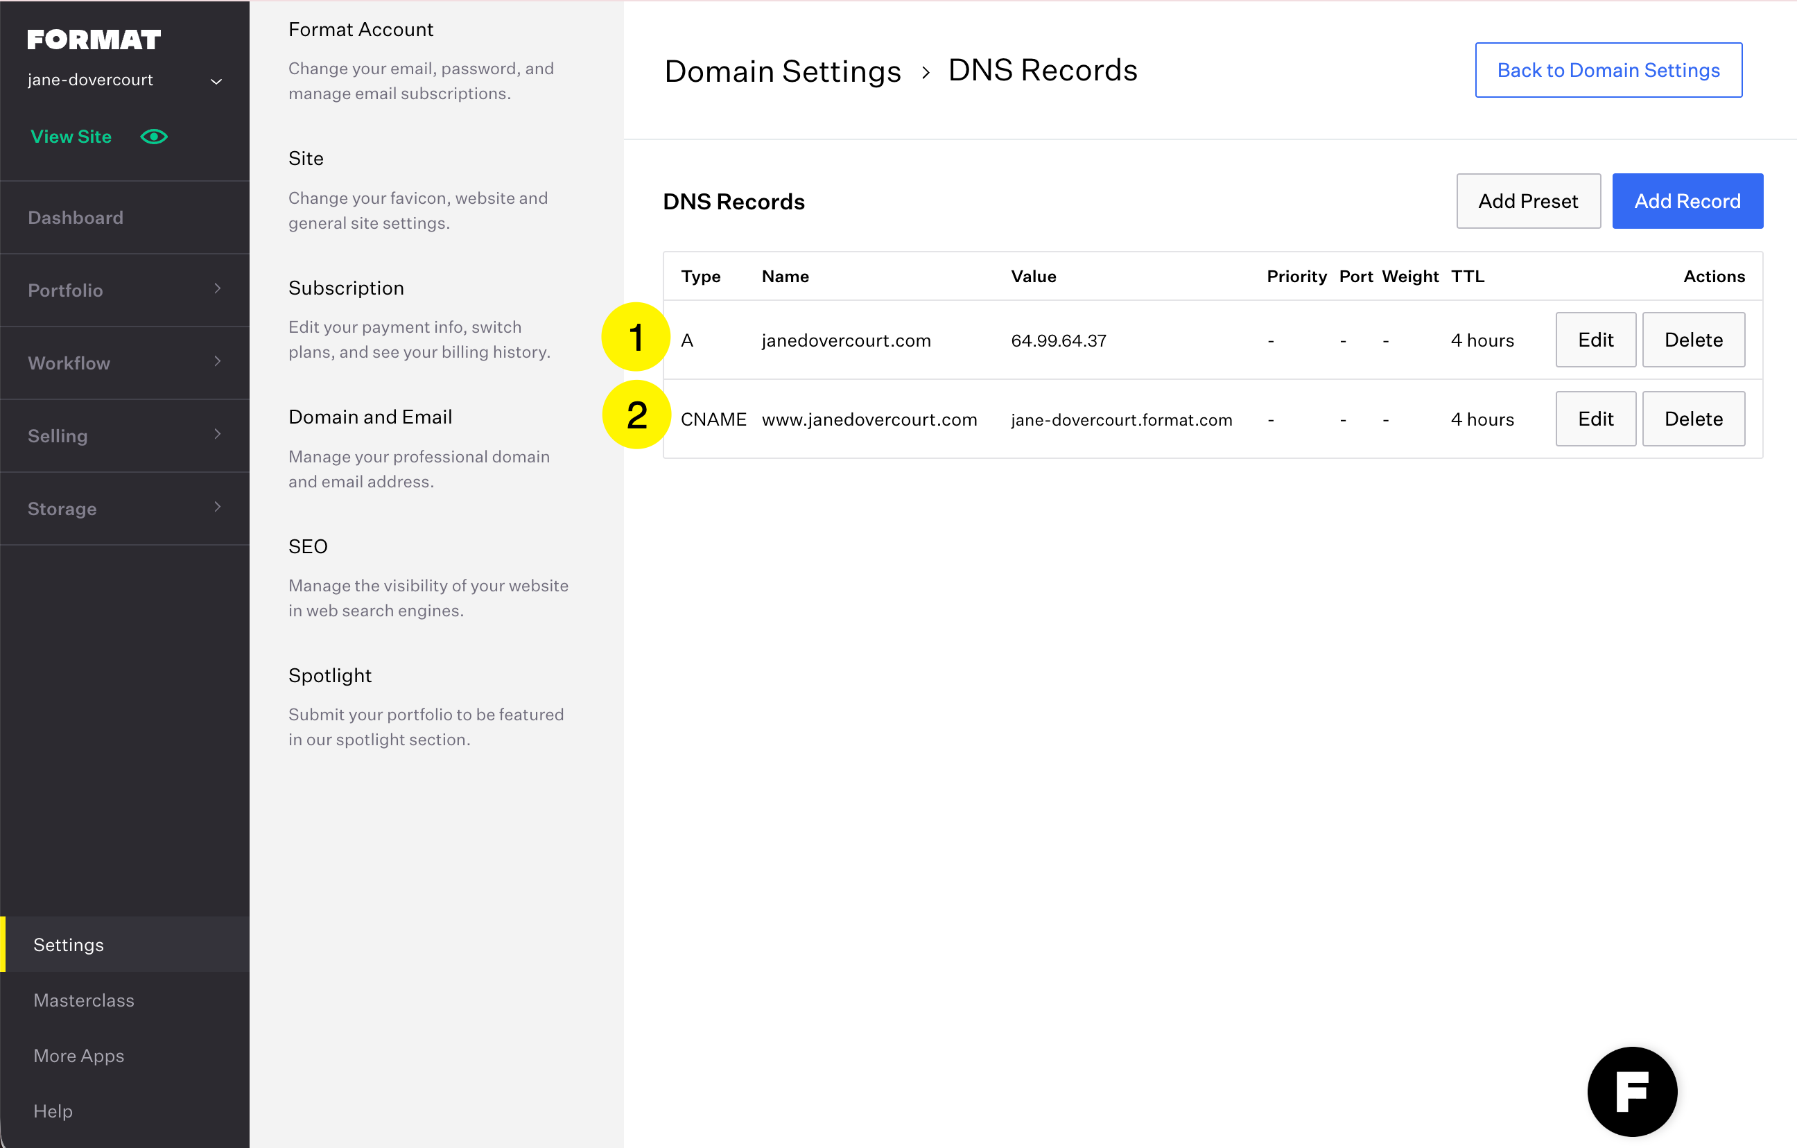Image resolution: width=1797 pixels, height=1148 pixels.
Task: Click the green eye View Site icon
Action: (x=155, y=137)
